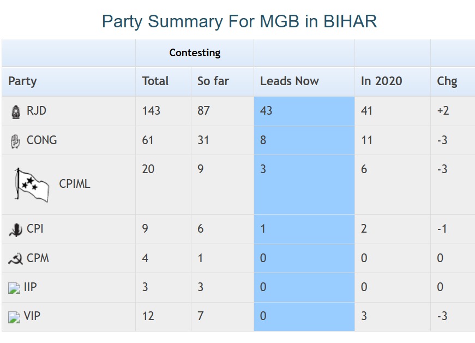Click the IIP broken image icon
Viewport: 475px width, 343px height.
click(14, 288)
